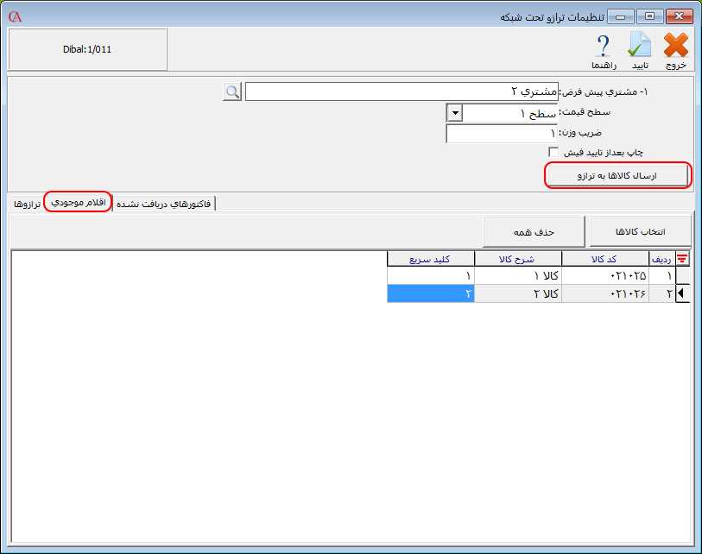Viewport: 702px width, 554px height.
Task: Click the red filter icon in grid header
Action: (682, 259)
